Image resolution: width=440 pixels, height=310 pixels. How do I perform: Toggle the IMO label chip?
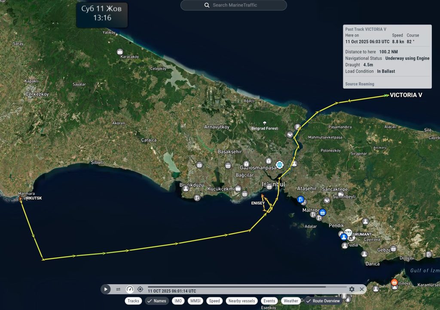[177, 301]
